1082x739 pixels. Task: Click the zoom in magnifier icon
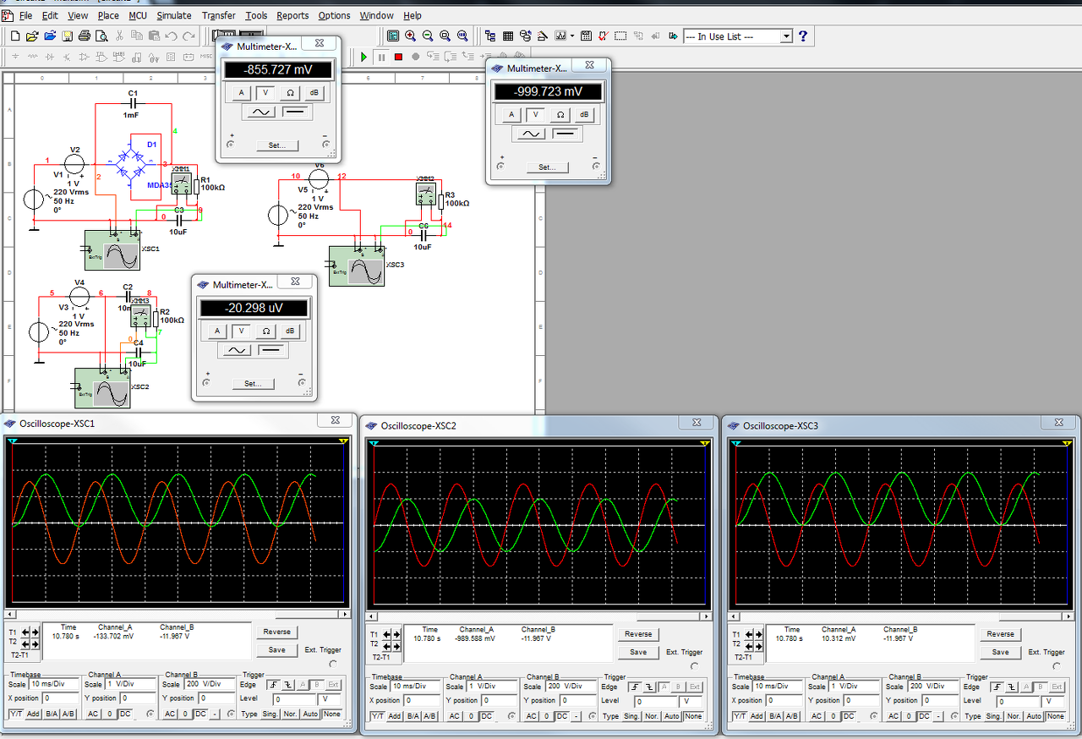(410, 36)
